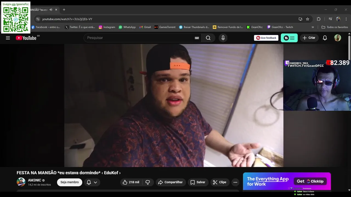Click the Get ClickUp ad button

point(310,181)
